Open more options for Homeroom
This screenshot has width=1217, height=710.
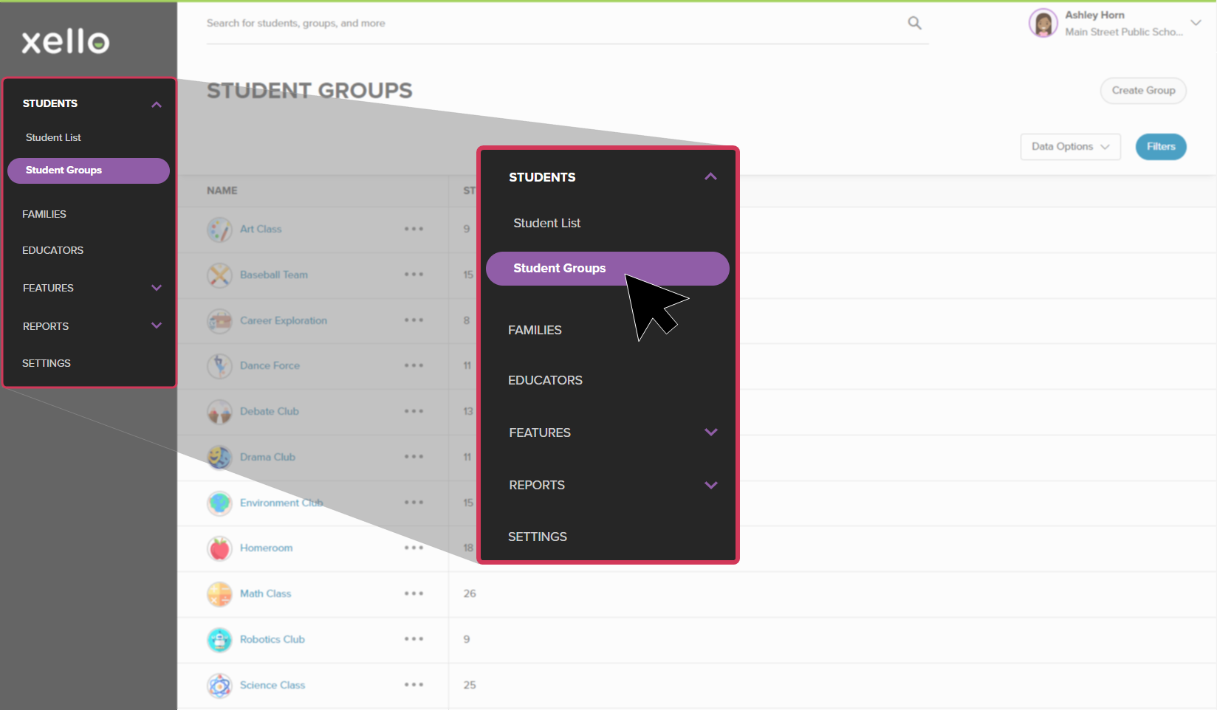click(x=414, y=548)
